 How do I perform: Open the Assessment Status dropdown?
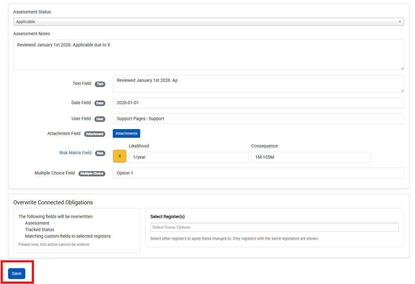pos(208,22)
